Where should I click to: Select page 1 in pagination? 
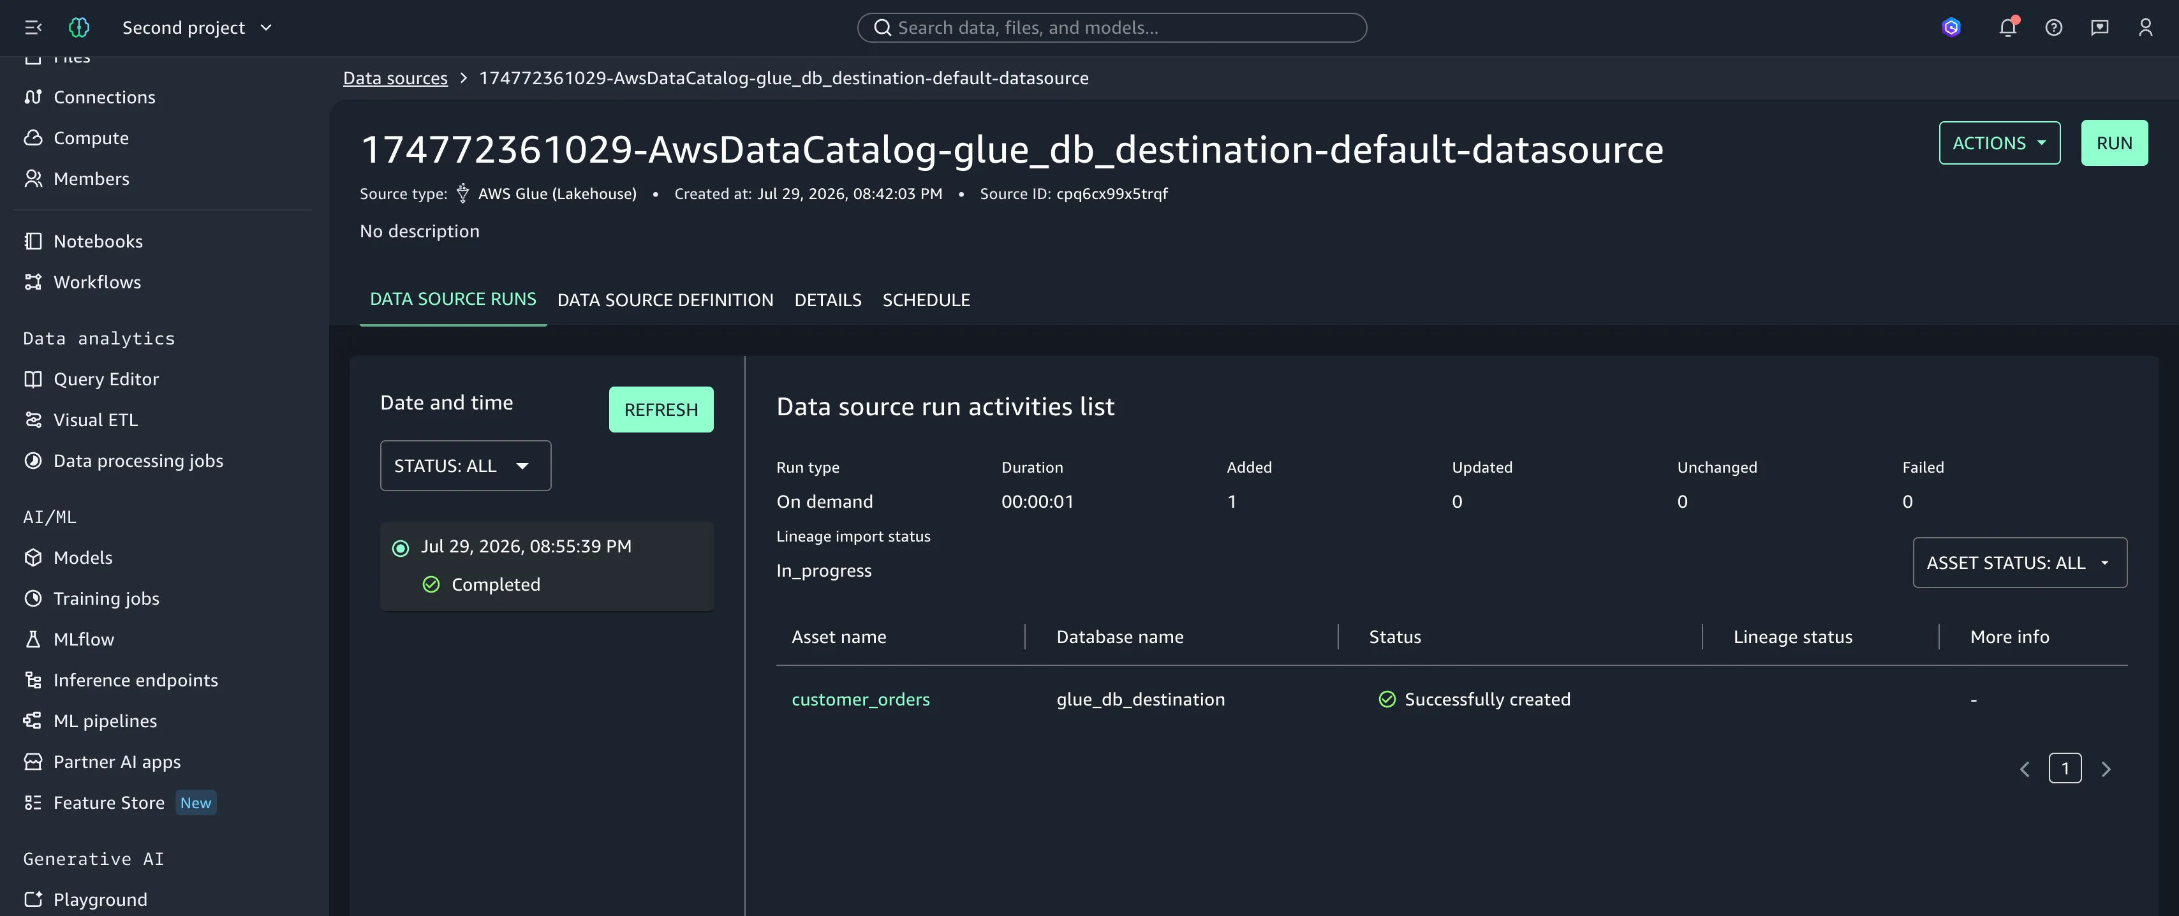coord(2065,768)
